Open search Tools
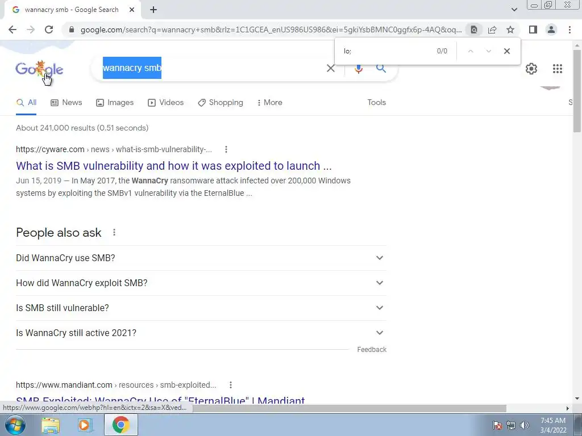The height and width of the screenshot is (436, 582). pyautogui.click(x=376, y=103)
